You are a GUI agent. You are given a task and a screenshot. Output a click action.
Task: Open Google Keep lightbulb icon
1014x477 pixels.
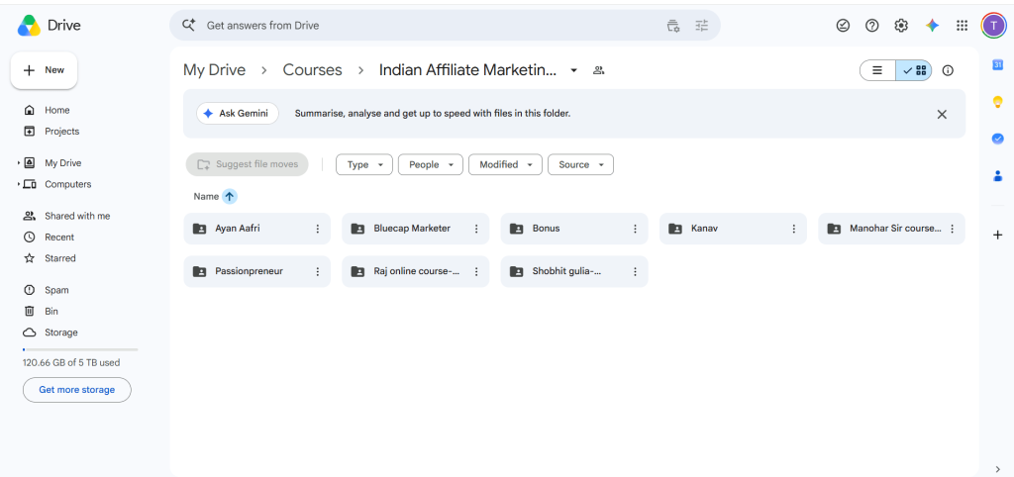coord(997,102)
